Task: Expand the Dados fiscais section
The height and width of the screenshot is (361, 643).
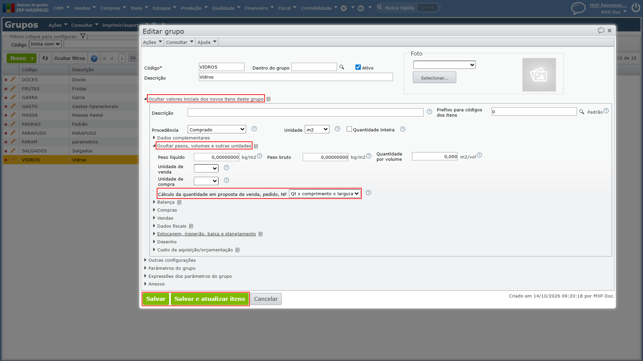Action: click(x=171, y=226)
